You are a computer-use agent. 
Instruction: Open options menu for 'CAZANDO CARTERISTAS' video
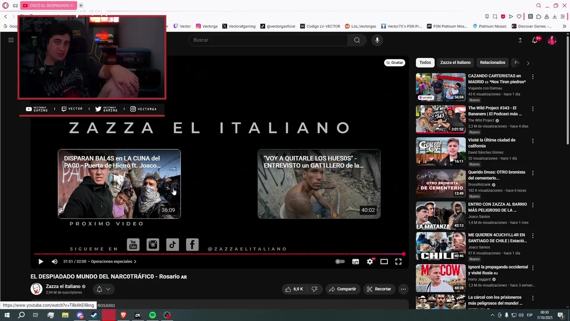533,77
